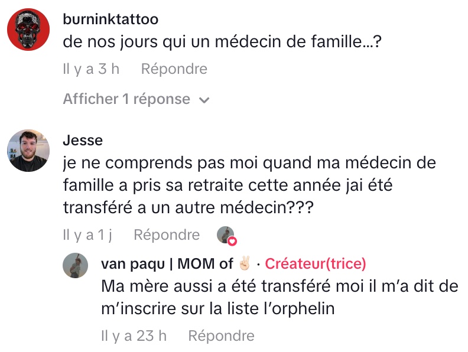Select burninktattoo's comment about médecin de famille

219,44
